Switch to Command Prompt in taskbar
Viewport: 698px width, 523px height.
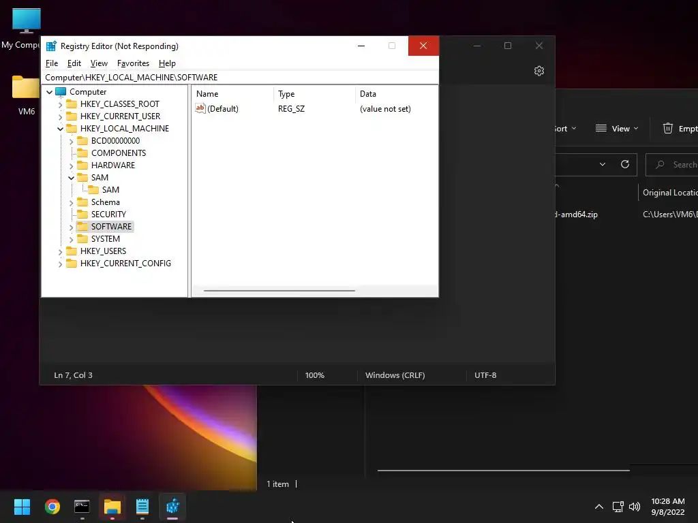click(x=82, y=507)
